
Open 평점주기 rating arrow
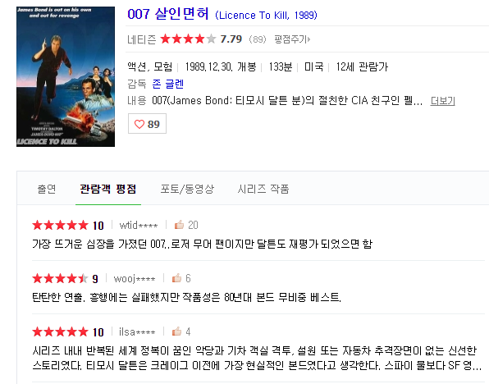click(292, 39)
